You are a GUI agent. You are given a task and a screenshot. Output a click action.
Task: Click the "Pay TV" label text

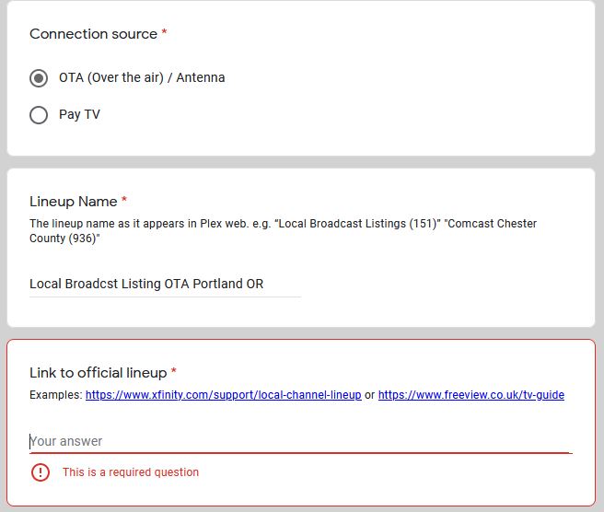tap(79, 115)
